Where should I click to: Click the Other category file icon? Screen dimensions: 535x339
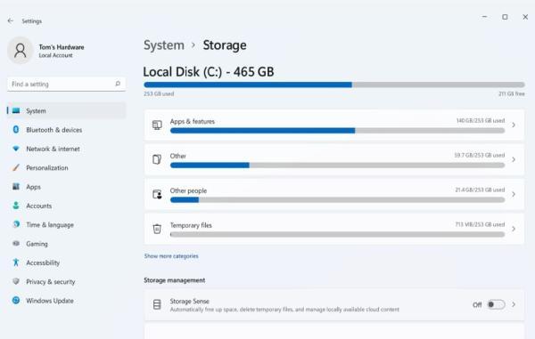pyautogui.click(x=157, y=159)
